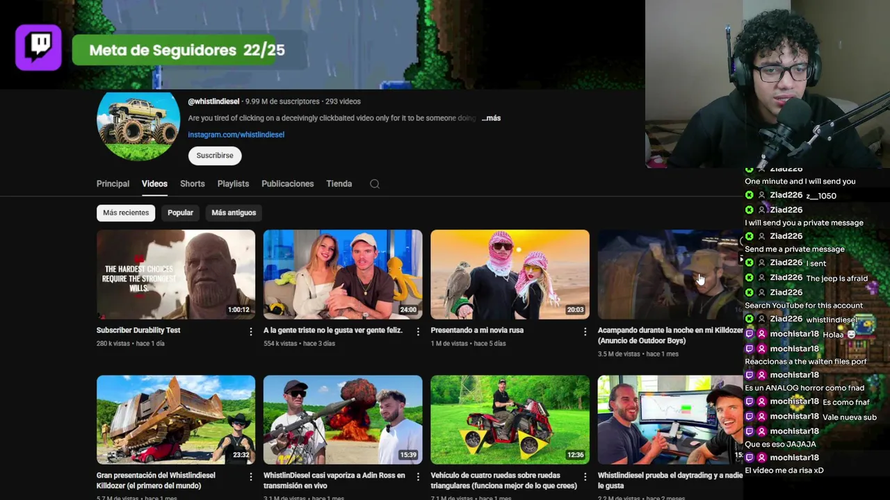Select the Más antiguos filter chip
Screen dimensions: 890x500
[x=234, y=212]
